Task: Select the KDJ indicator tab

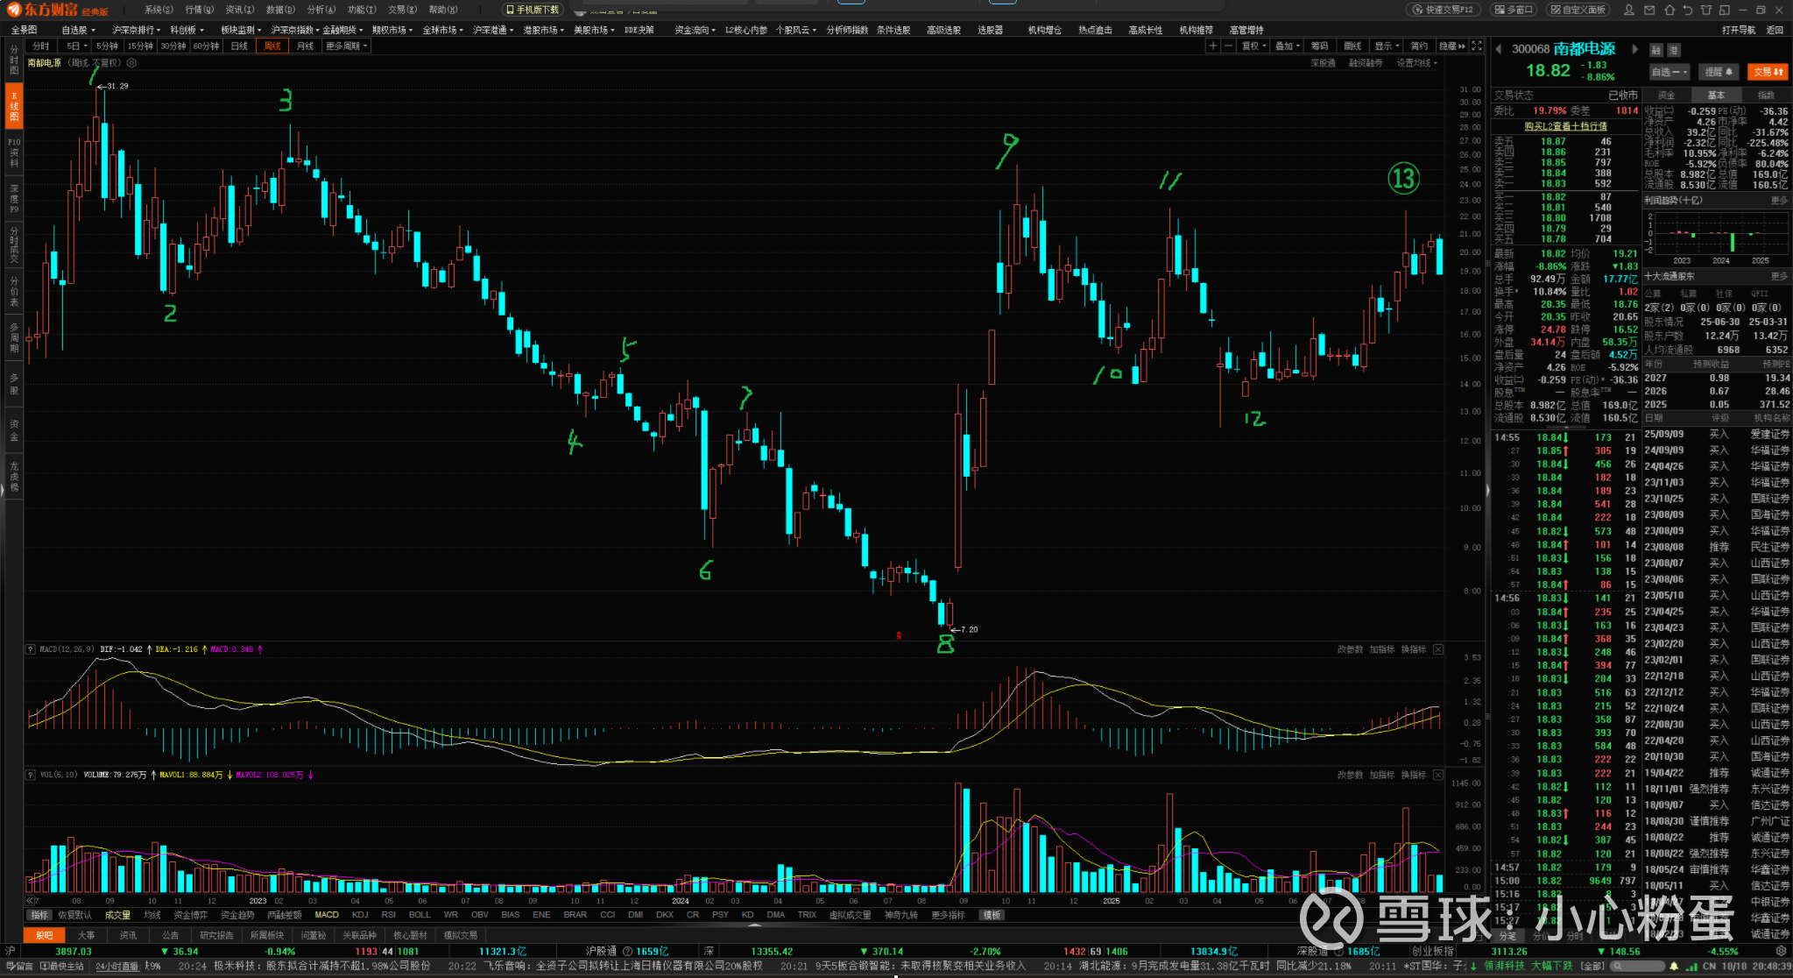Action: click(x=359, y=914)
